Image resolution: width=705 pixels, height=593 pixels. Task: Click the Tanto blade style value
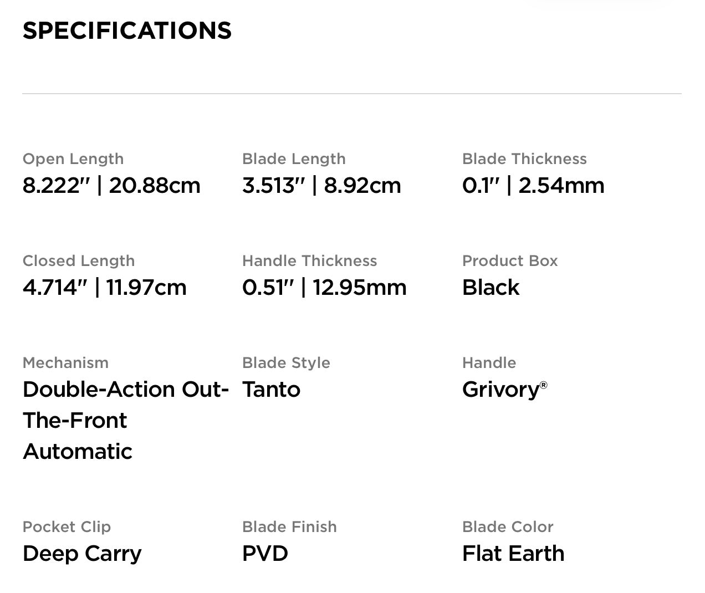point(271,390)
